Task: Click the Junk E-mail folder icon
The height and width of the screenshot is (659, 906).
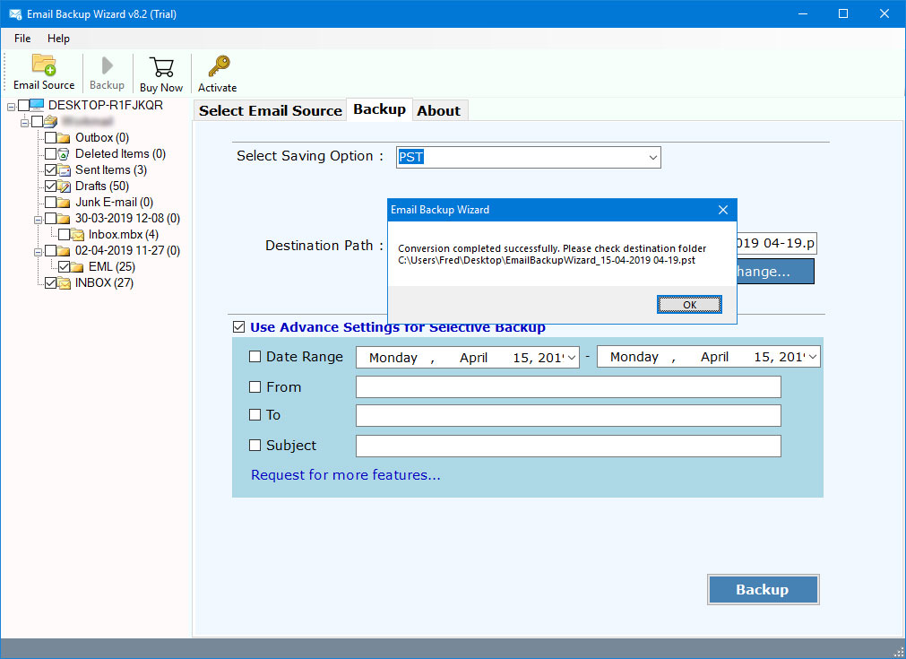Action: click(64, 203)
